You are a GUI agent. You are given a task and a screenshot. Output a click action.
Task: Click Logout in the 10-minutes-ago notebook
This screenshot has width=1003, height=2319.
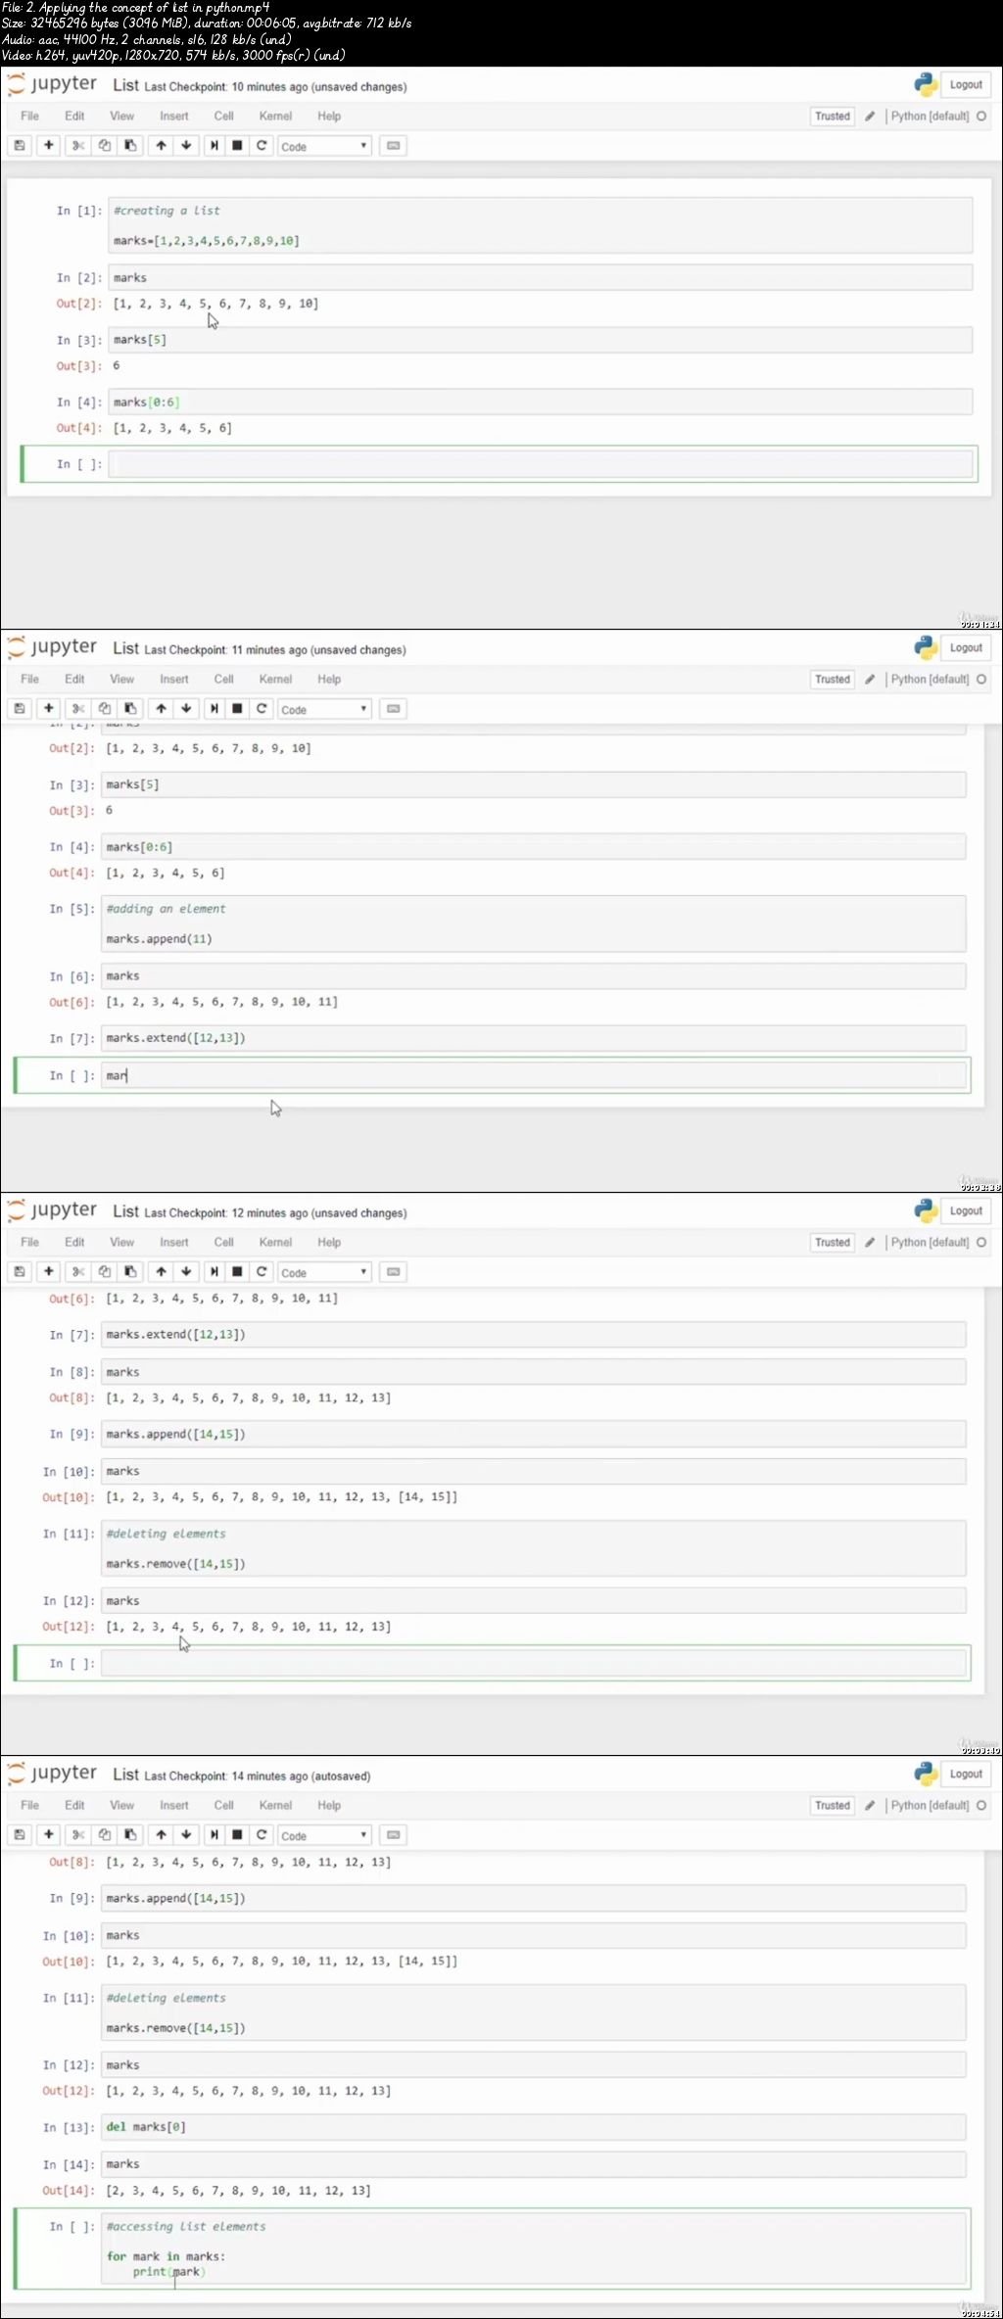[966, 85]
